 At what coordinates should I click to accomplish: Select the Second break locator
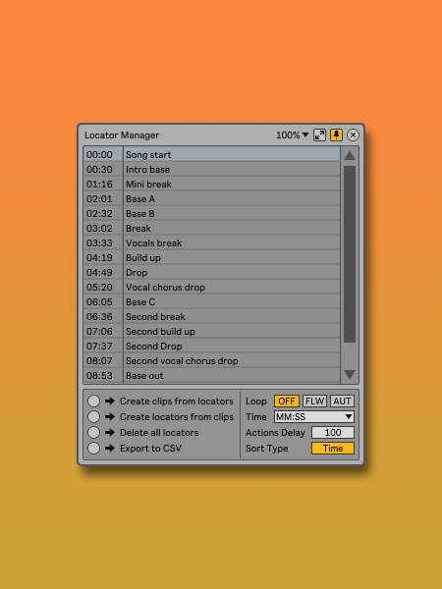point(232,317)
